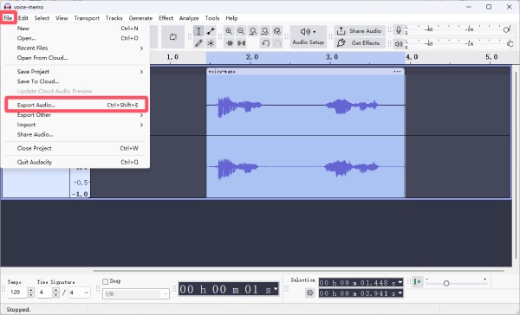The width and height of the screenshot is (520, 315).
Task: Click the Zoom Out magnifier
Action: click(241, 31)
